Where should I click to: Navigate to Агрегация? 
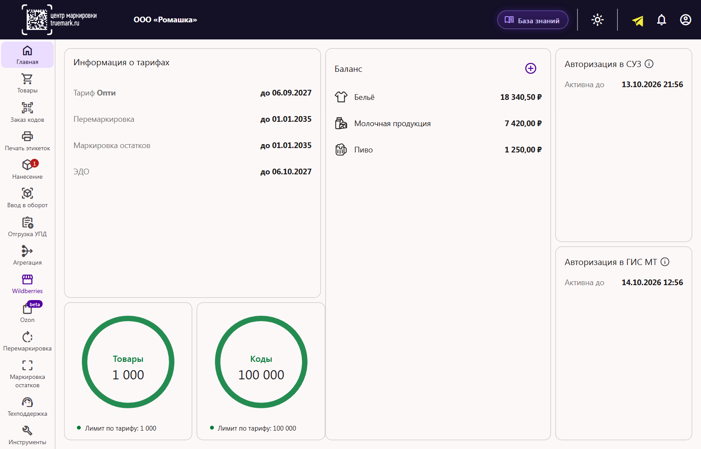27,255
